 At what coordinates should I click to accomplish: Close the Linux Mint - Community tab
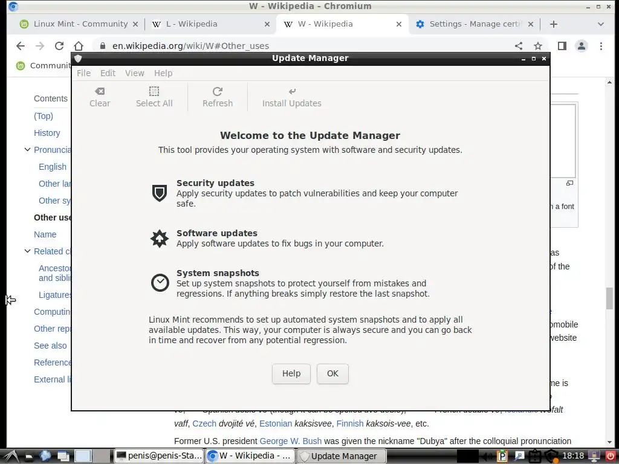(x=135, y=24)
